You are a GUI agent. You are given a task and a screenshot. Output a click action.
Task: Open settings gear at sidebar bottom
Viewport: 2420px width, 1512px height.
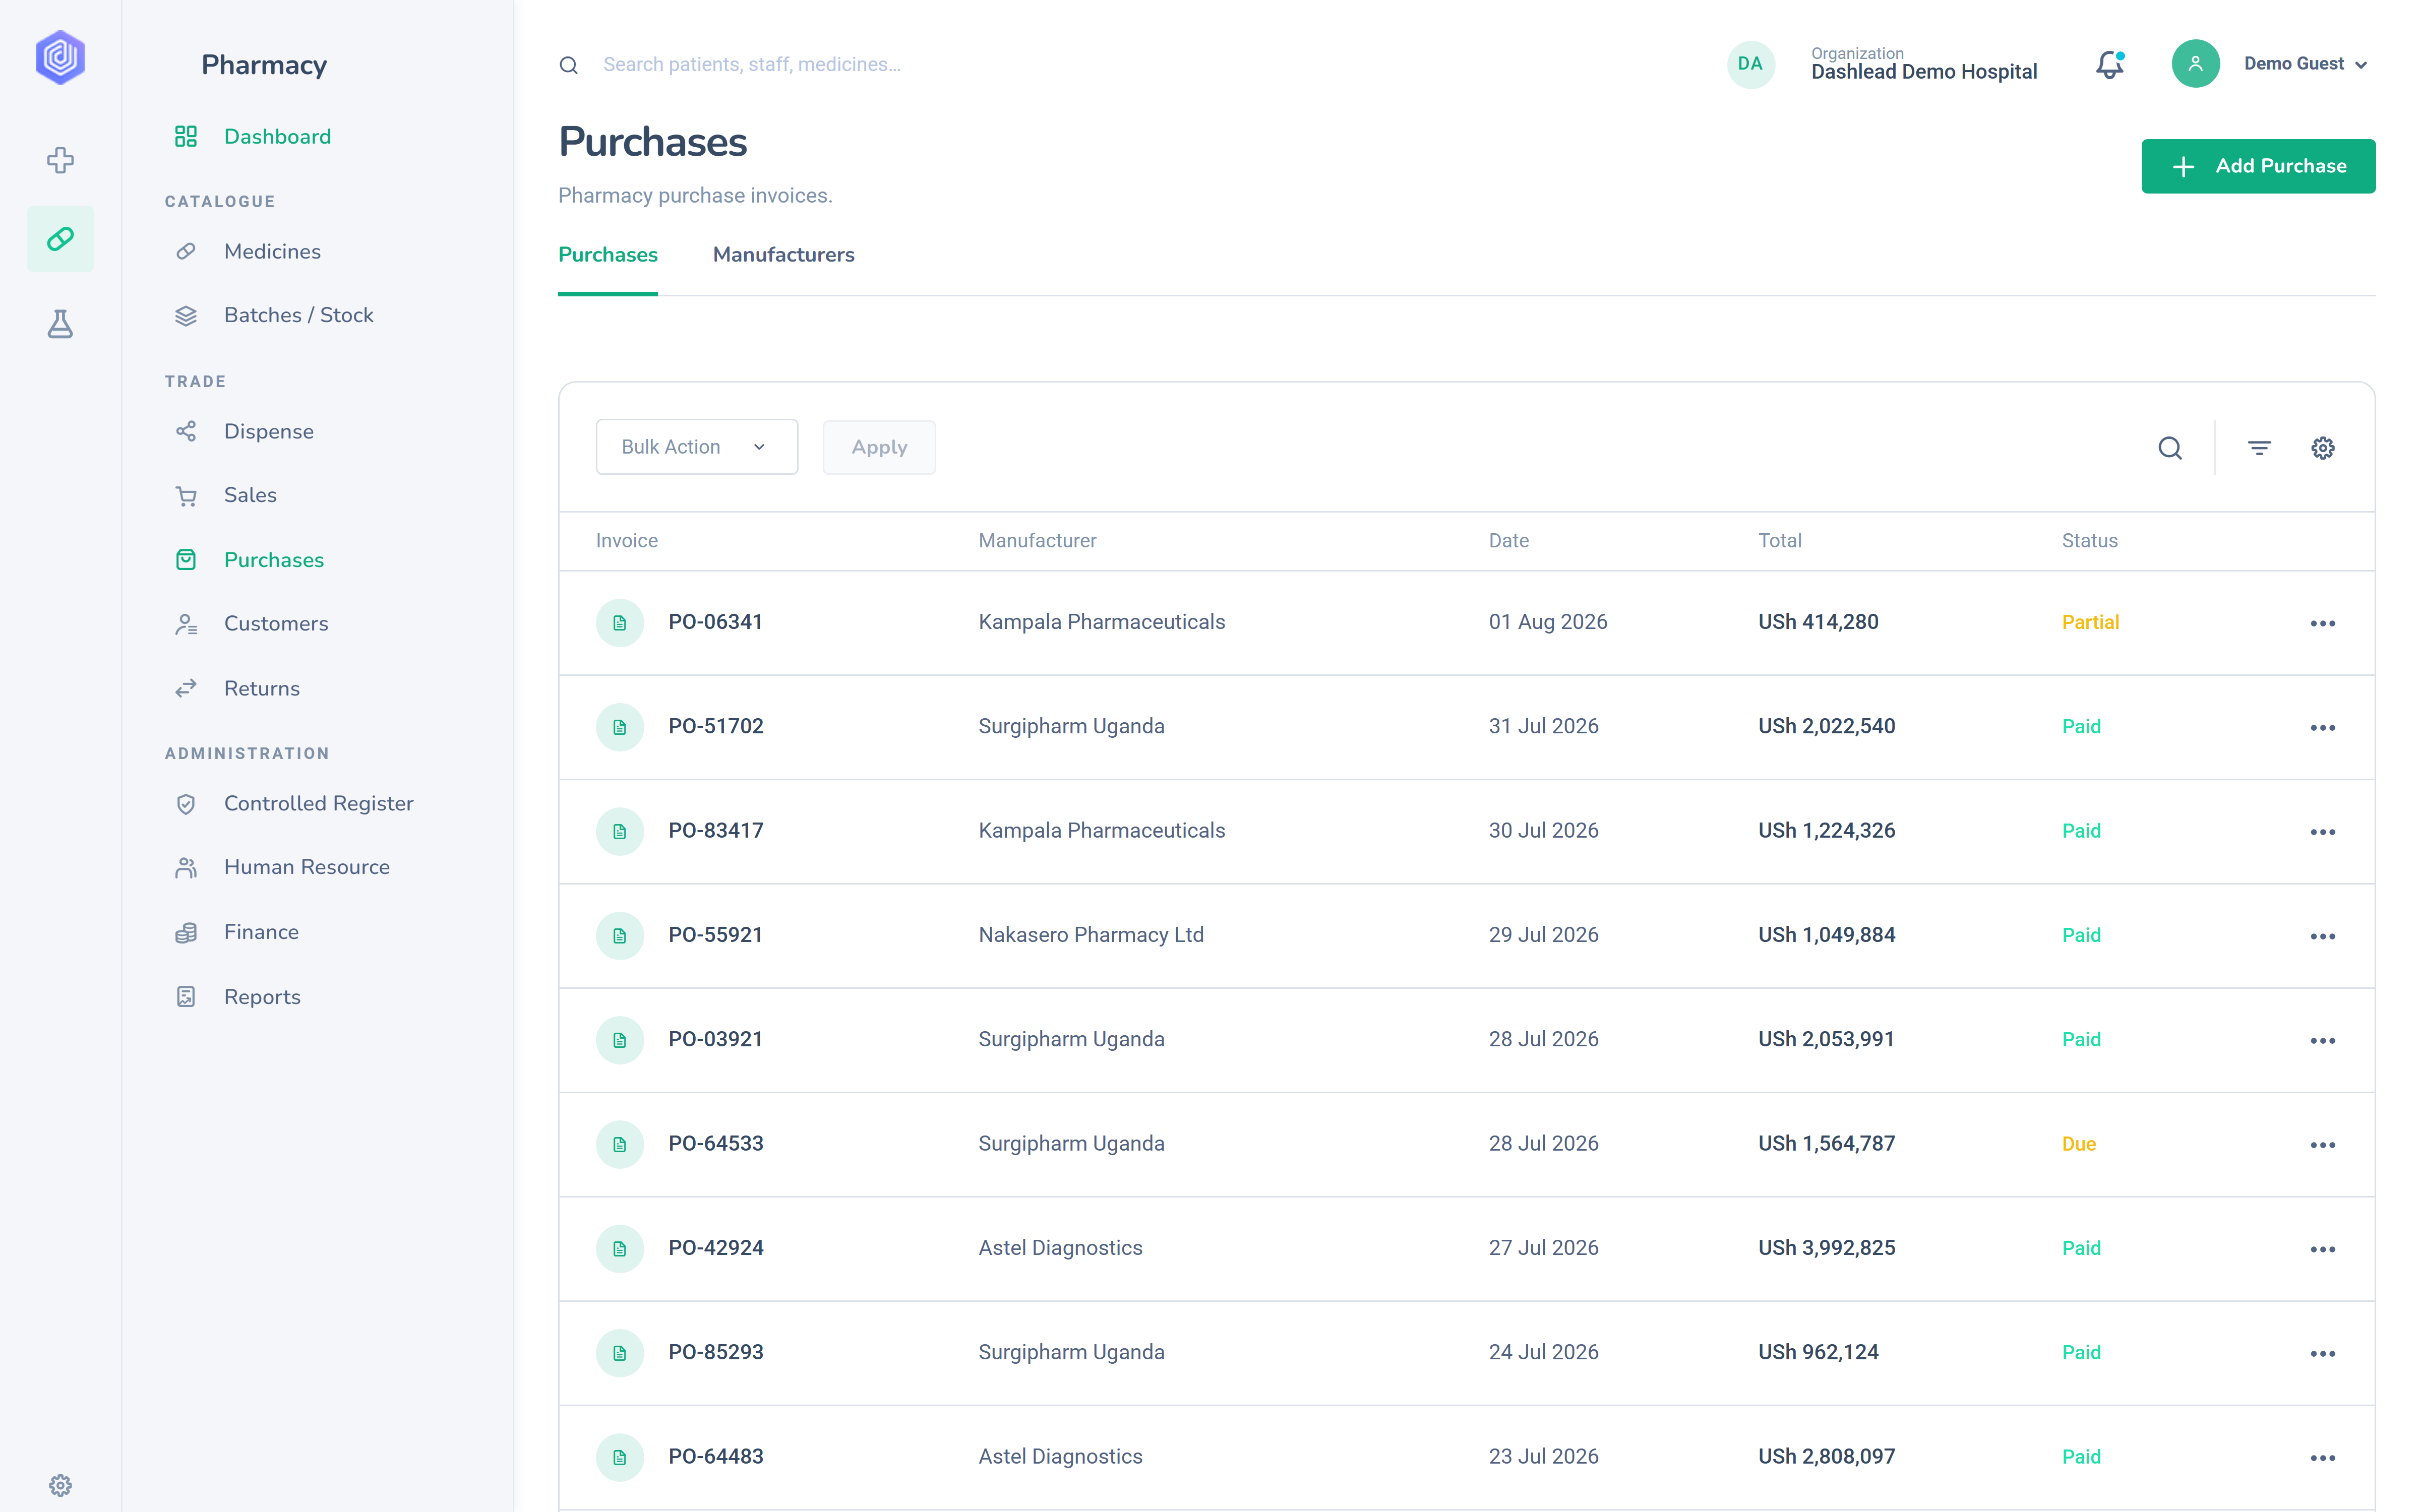[x=60, y=1485]
